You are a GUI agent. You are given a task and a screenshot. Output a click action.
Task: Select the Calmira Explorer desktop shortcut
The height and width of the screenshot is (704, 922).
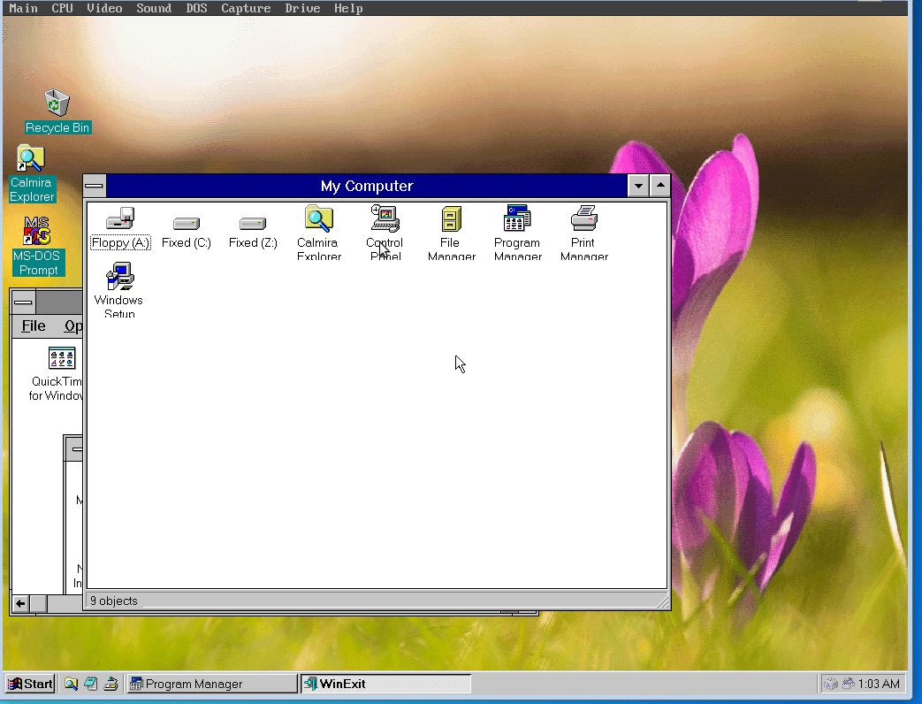(31, 158)
